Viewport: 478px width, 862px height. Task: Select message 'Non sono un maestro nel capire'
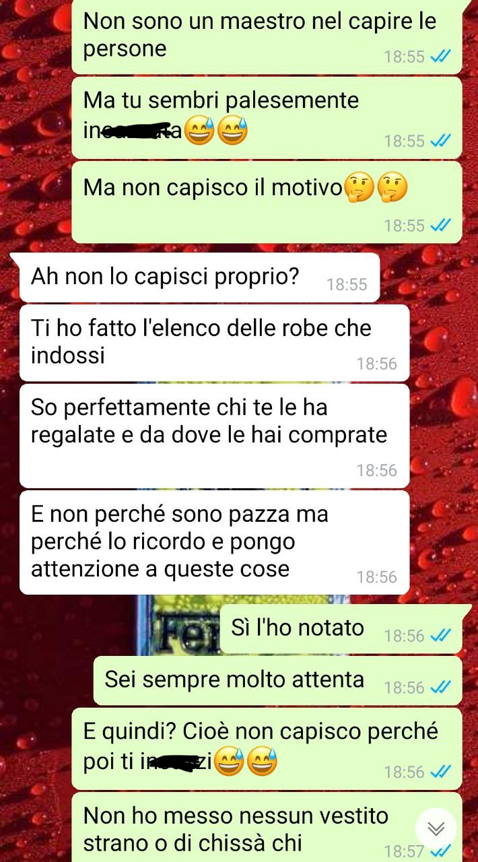267,36
